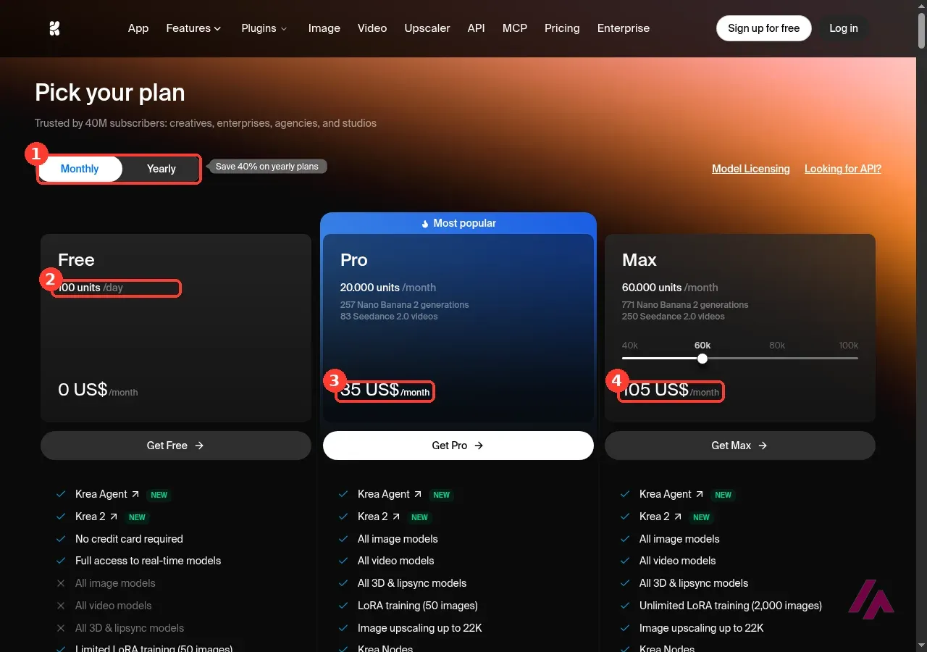Go to App in the top navigation
This screenshot has width=927, height=652.
(x=138, y=28)
